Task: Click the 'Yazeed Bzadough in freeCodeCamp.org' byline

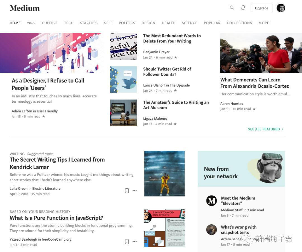Action: pyautogui.click(x=41, y=239)
